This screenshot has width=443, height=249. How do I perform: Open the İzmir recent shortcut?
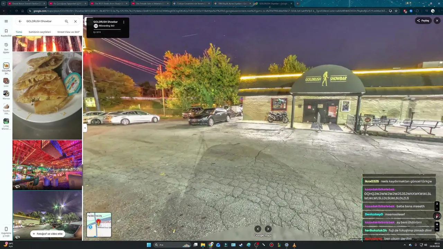(x=6, y=82)
